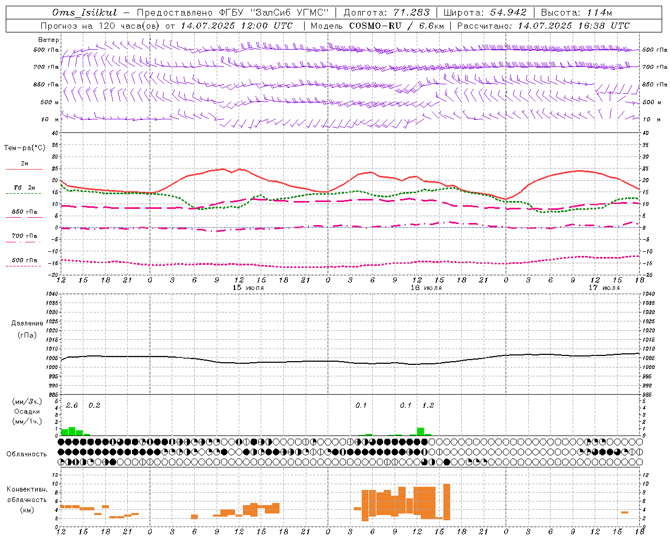Click the 15 июля date label

[248, 288]
